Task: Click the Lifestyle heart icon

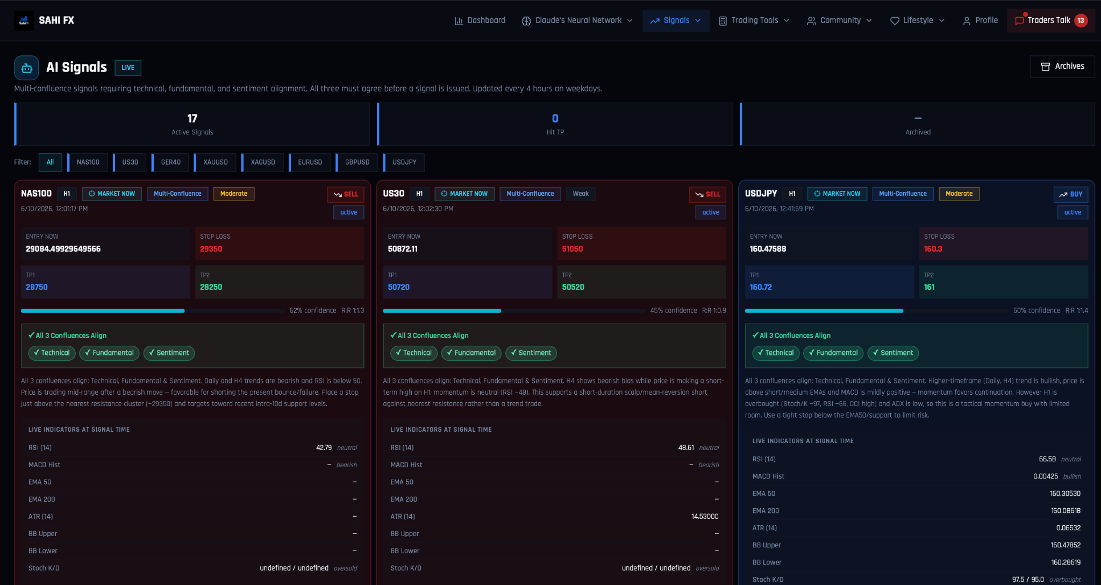Action: click(895, 21)
